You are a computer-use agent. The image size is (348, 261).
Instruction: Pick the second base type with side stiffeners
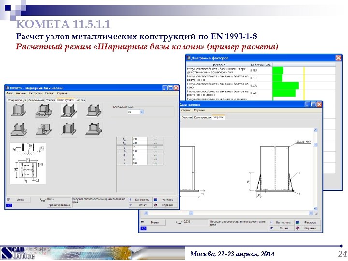(x=43, y=110)
